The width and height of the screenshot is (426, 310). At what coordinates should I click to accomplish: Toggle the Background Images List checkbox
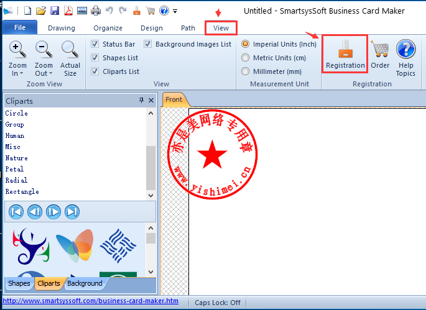(x=148, y=43)
